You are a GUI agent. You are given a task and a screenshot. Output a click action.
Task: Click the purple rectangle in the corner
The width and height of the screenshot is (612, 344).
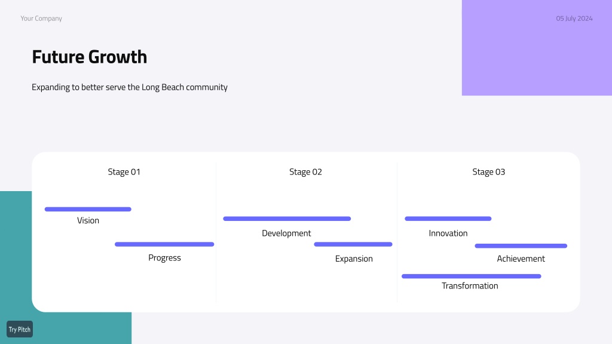(537, 48)
